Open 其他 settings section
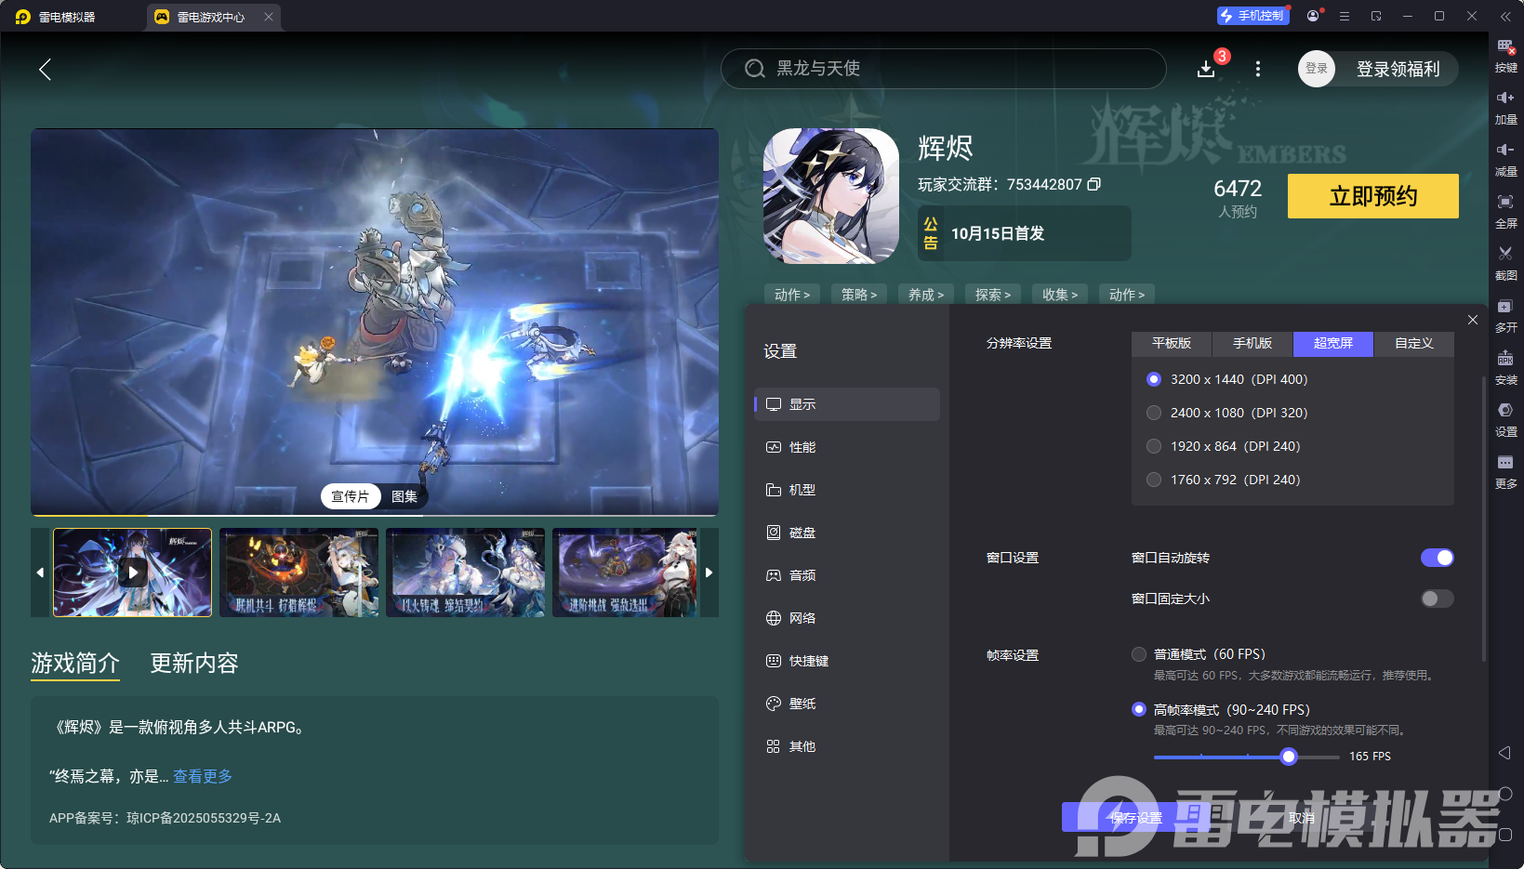This screenshot has height=869, width=1524. pyautogui.click(x=847, y=746)
